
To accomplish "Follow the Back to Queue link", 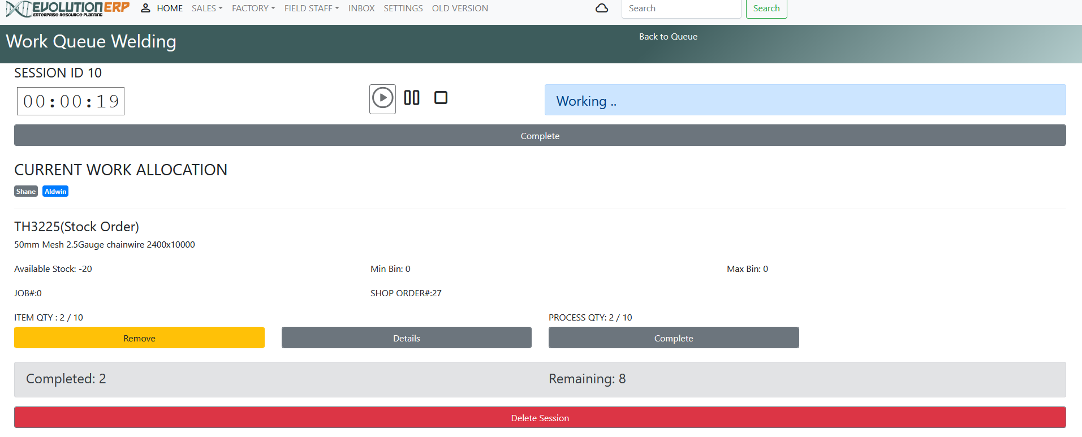I will [668, 37].
